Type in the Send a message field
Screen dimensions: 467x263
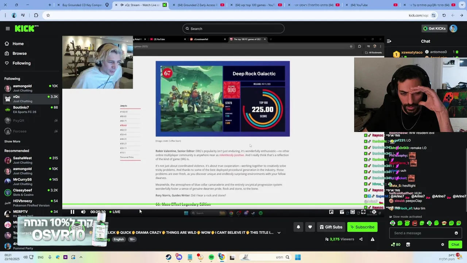tap(425, 233)
